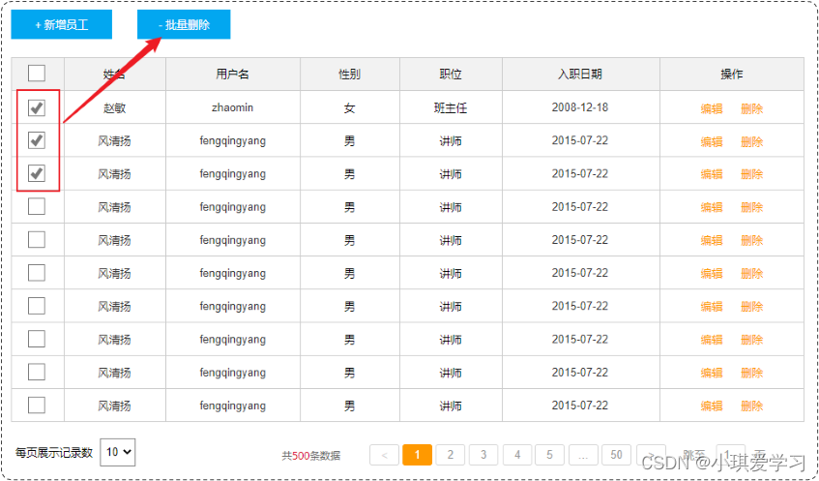
Task: Click 删除 in the zhaomin row
Action: pyautogui.click(x=751, y=108)
